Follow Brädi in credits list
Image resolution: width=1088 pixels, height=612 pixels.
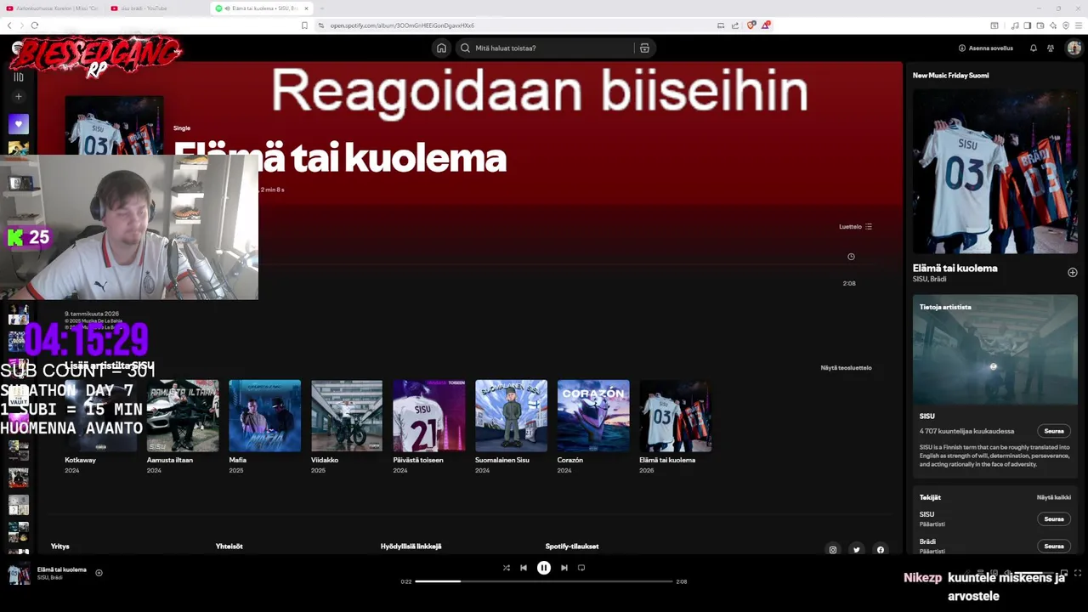coord(1054,546)
